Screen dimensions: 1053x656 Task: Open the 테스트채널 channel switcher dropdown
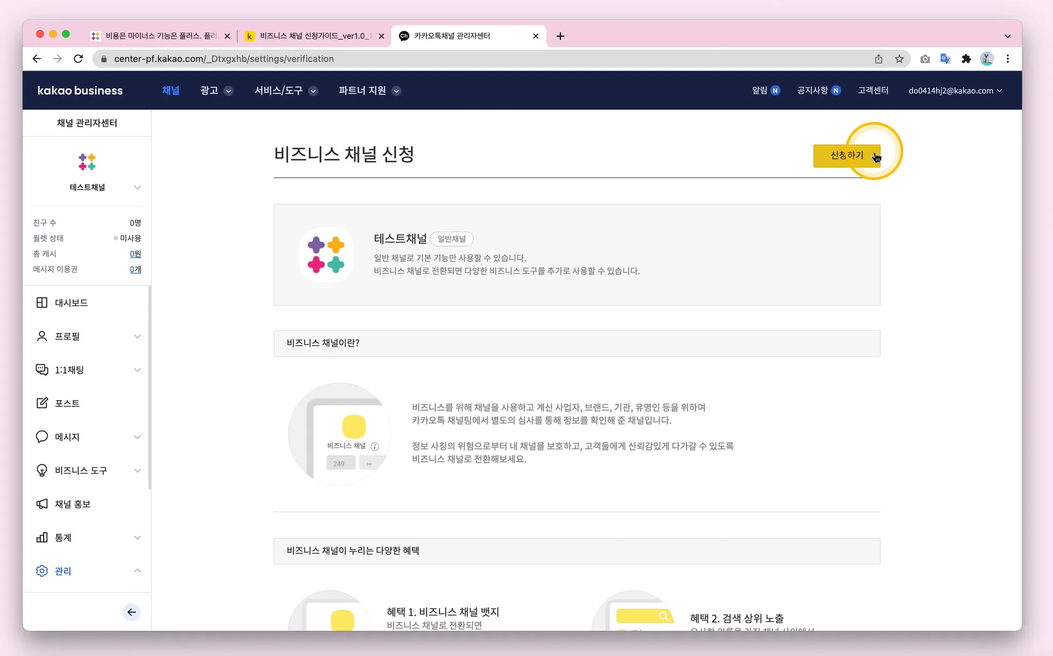[137, 188]
